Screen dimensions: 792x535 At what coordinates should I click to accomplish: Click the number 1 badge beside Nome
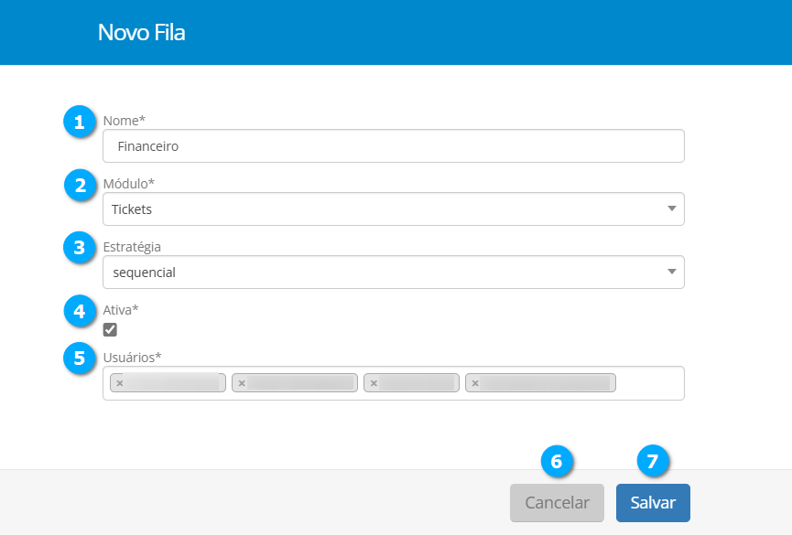tap(80, 121)
